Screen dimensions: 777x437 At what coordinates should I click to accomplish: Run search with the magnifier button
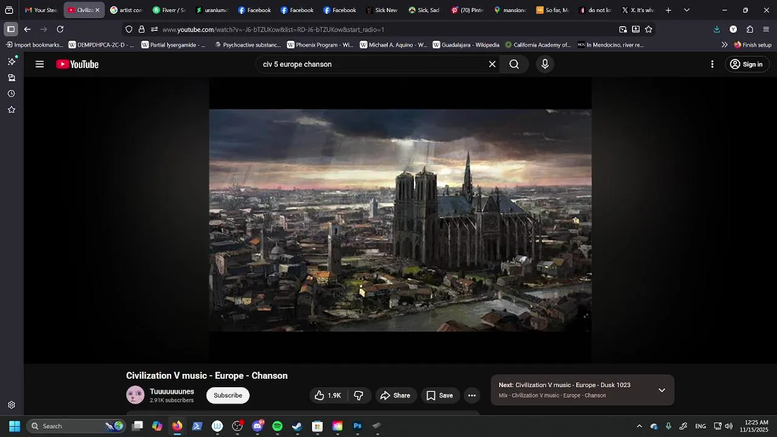coord(514,64)
